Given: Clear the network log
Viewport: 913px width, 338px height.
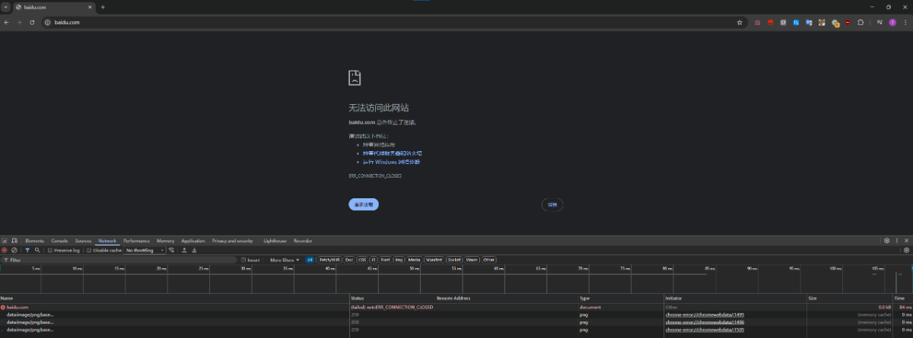Looking at the screenshot, I should coord(14,250).
